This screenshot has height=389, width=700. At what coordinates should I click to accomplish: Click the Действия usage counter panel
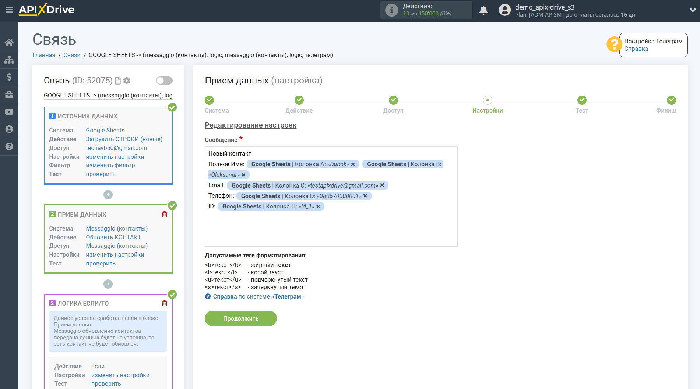point(426,10)
